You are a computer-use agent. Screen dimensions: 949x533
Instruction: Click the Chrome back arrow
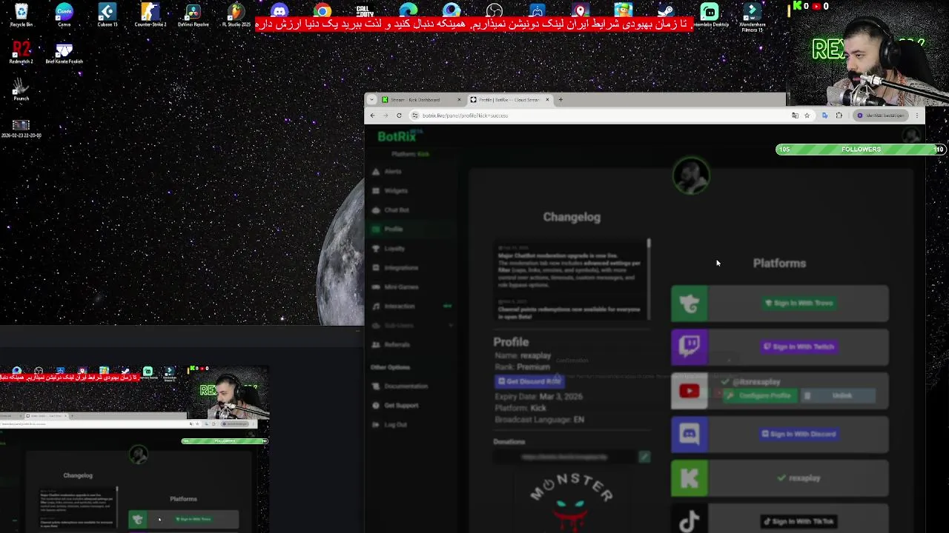pos(372,115)
